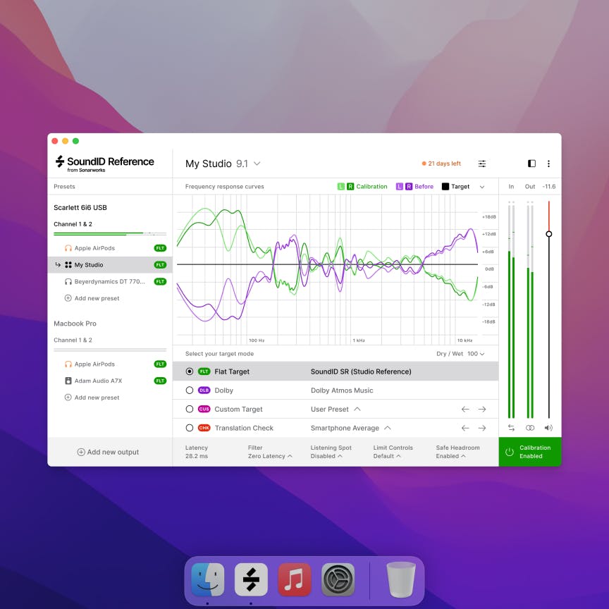Screen dimensions: 609x609
Task: Disable calibration with the Calibration Enabled button
Action: coord(530,452)
